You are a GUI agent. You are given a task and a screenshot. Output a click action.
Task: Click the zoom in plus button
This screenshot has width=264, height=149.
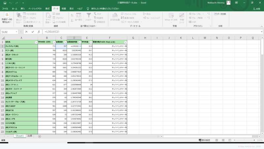tap(254, 140)
